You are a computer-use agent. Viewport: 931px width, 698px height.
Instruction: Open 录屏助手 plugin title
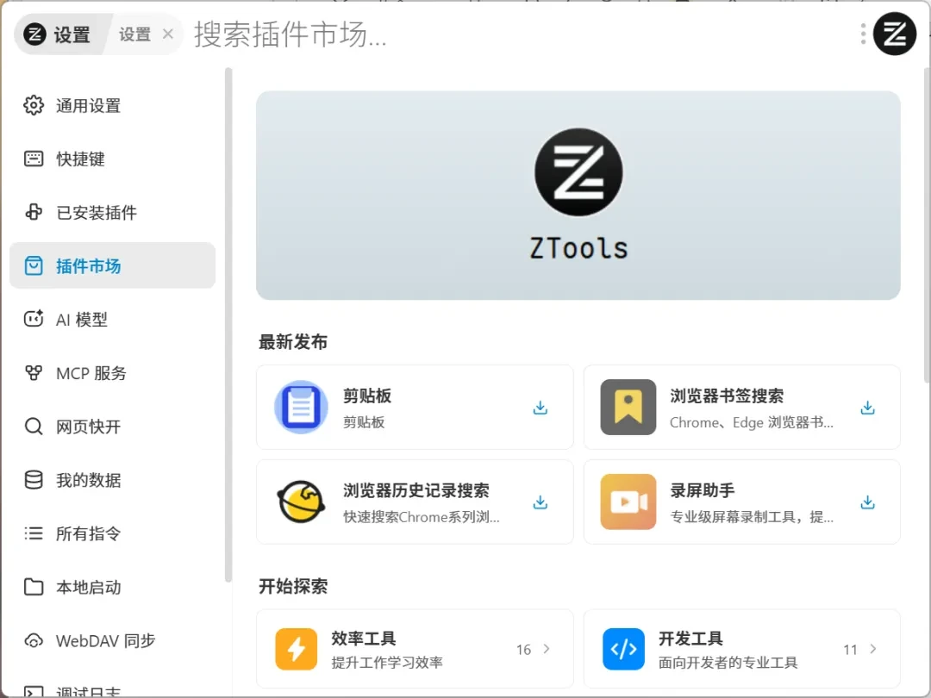[703, 490]
